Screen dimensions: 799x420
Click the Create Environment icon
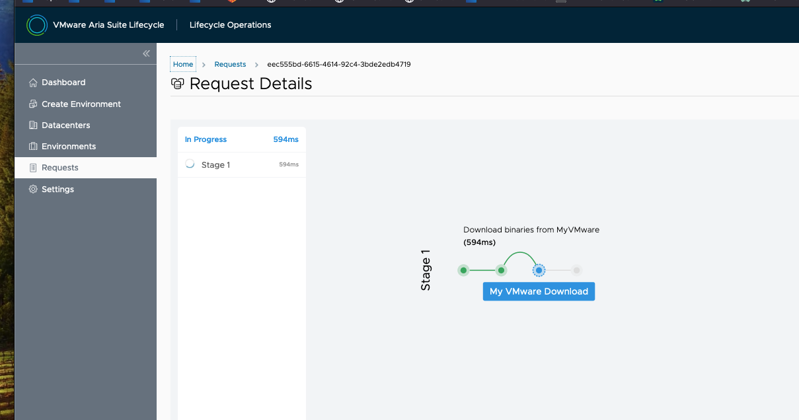[33, 104]
